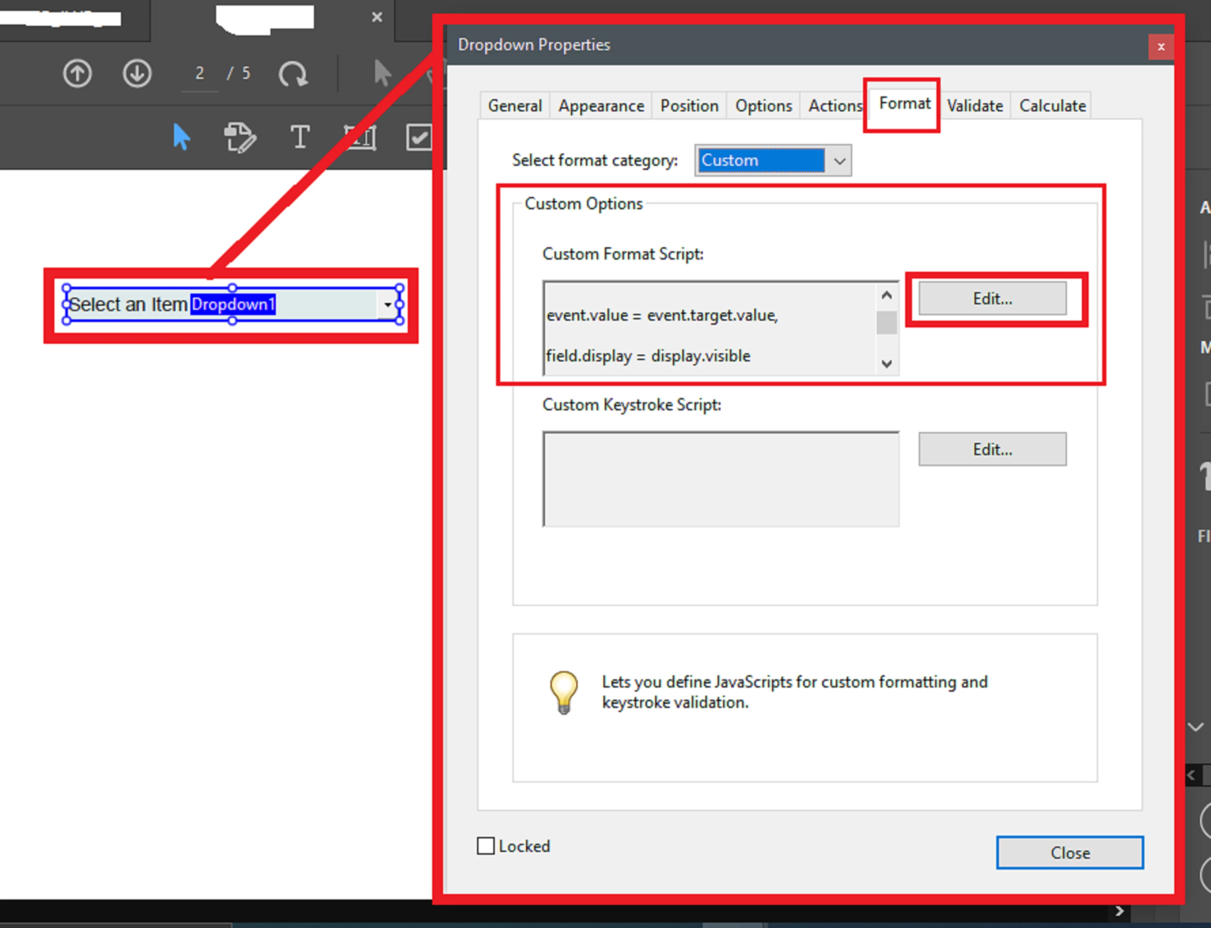Image resolution: width=1211 pixels, height=928 pixels.
Task: Open the Calculate tab
Action: 1052,106
